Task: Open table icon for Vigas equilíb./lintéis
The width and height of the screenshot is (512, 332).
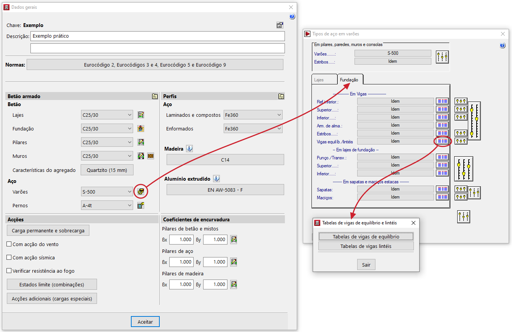Action: coord(442,141)
